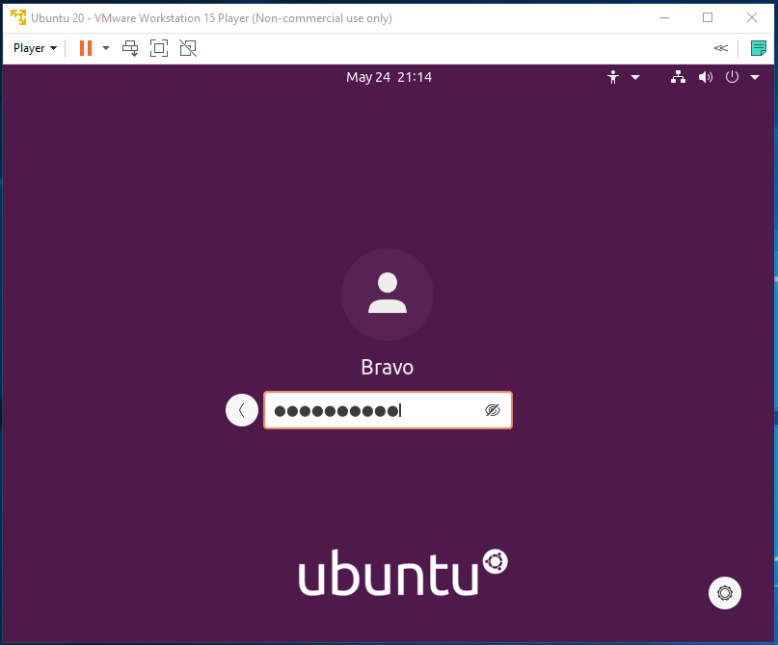Send Ctrl+Alt+Del to the virtual machine
The image size is (778, 645).
pyautogui.click(x=130, y=48)
